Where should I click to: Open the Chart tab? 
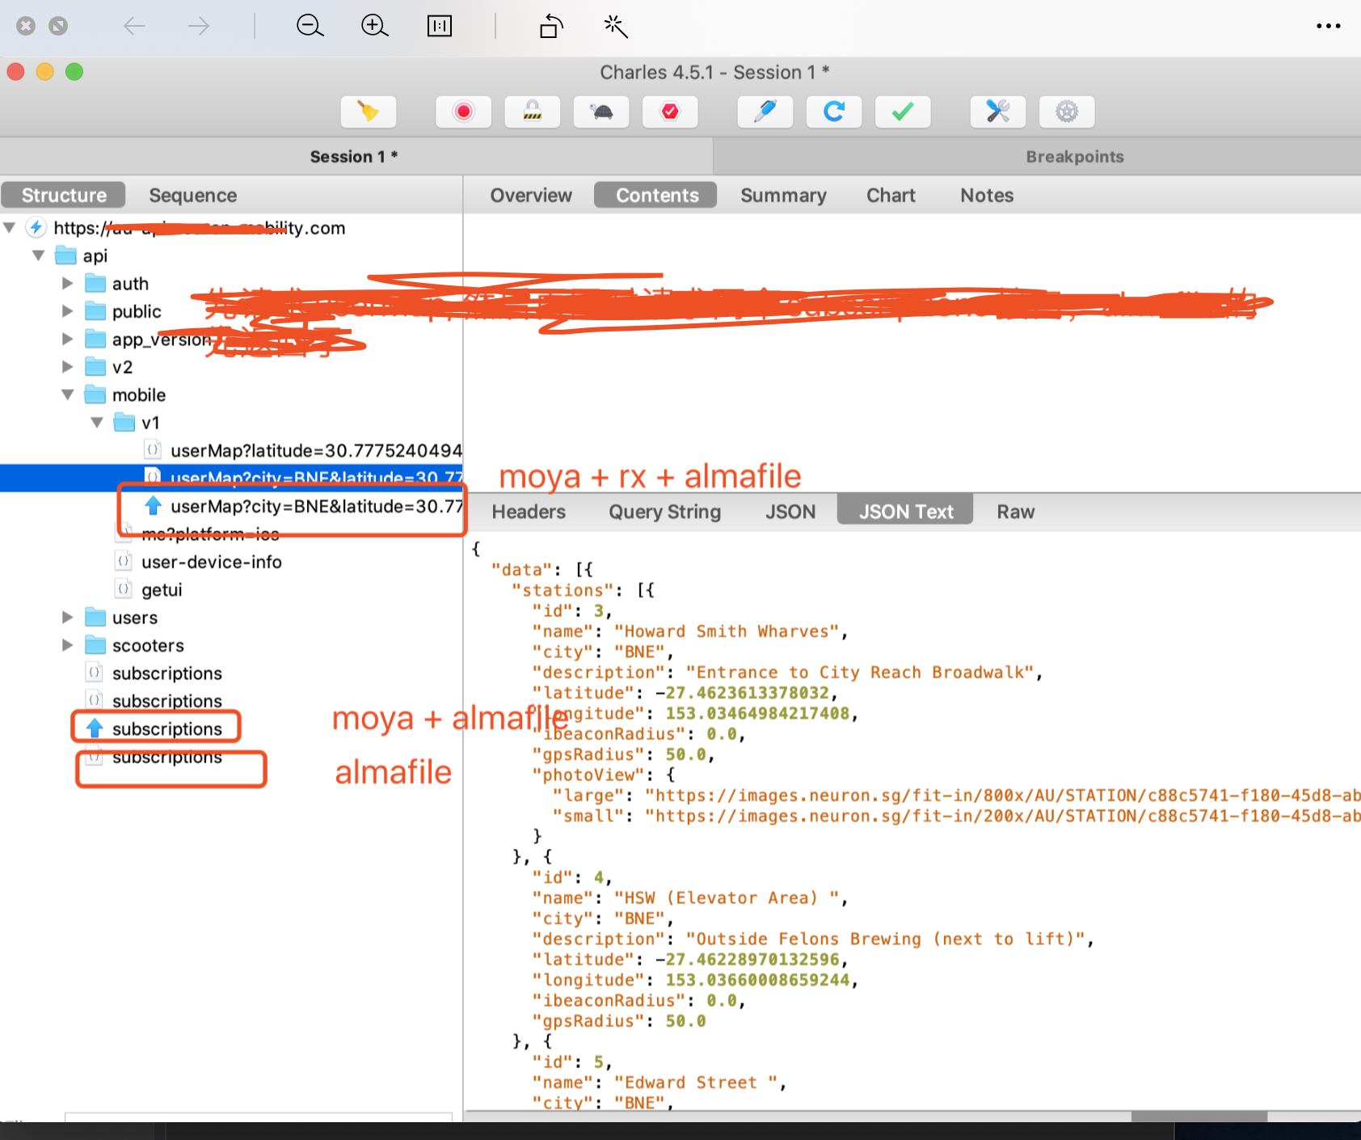[x=890, y=195]
